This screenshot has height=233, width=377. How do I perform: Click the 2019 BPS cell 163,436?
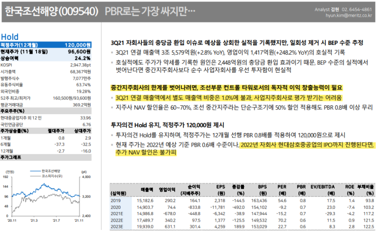coord(259,200)
